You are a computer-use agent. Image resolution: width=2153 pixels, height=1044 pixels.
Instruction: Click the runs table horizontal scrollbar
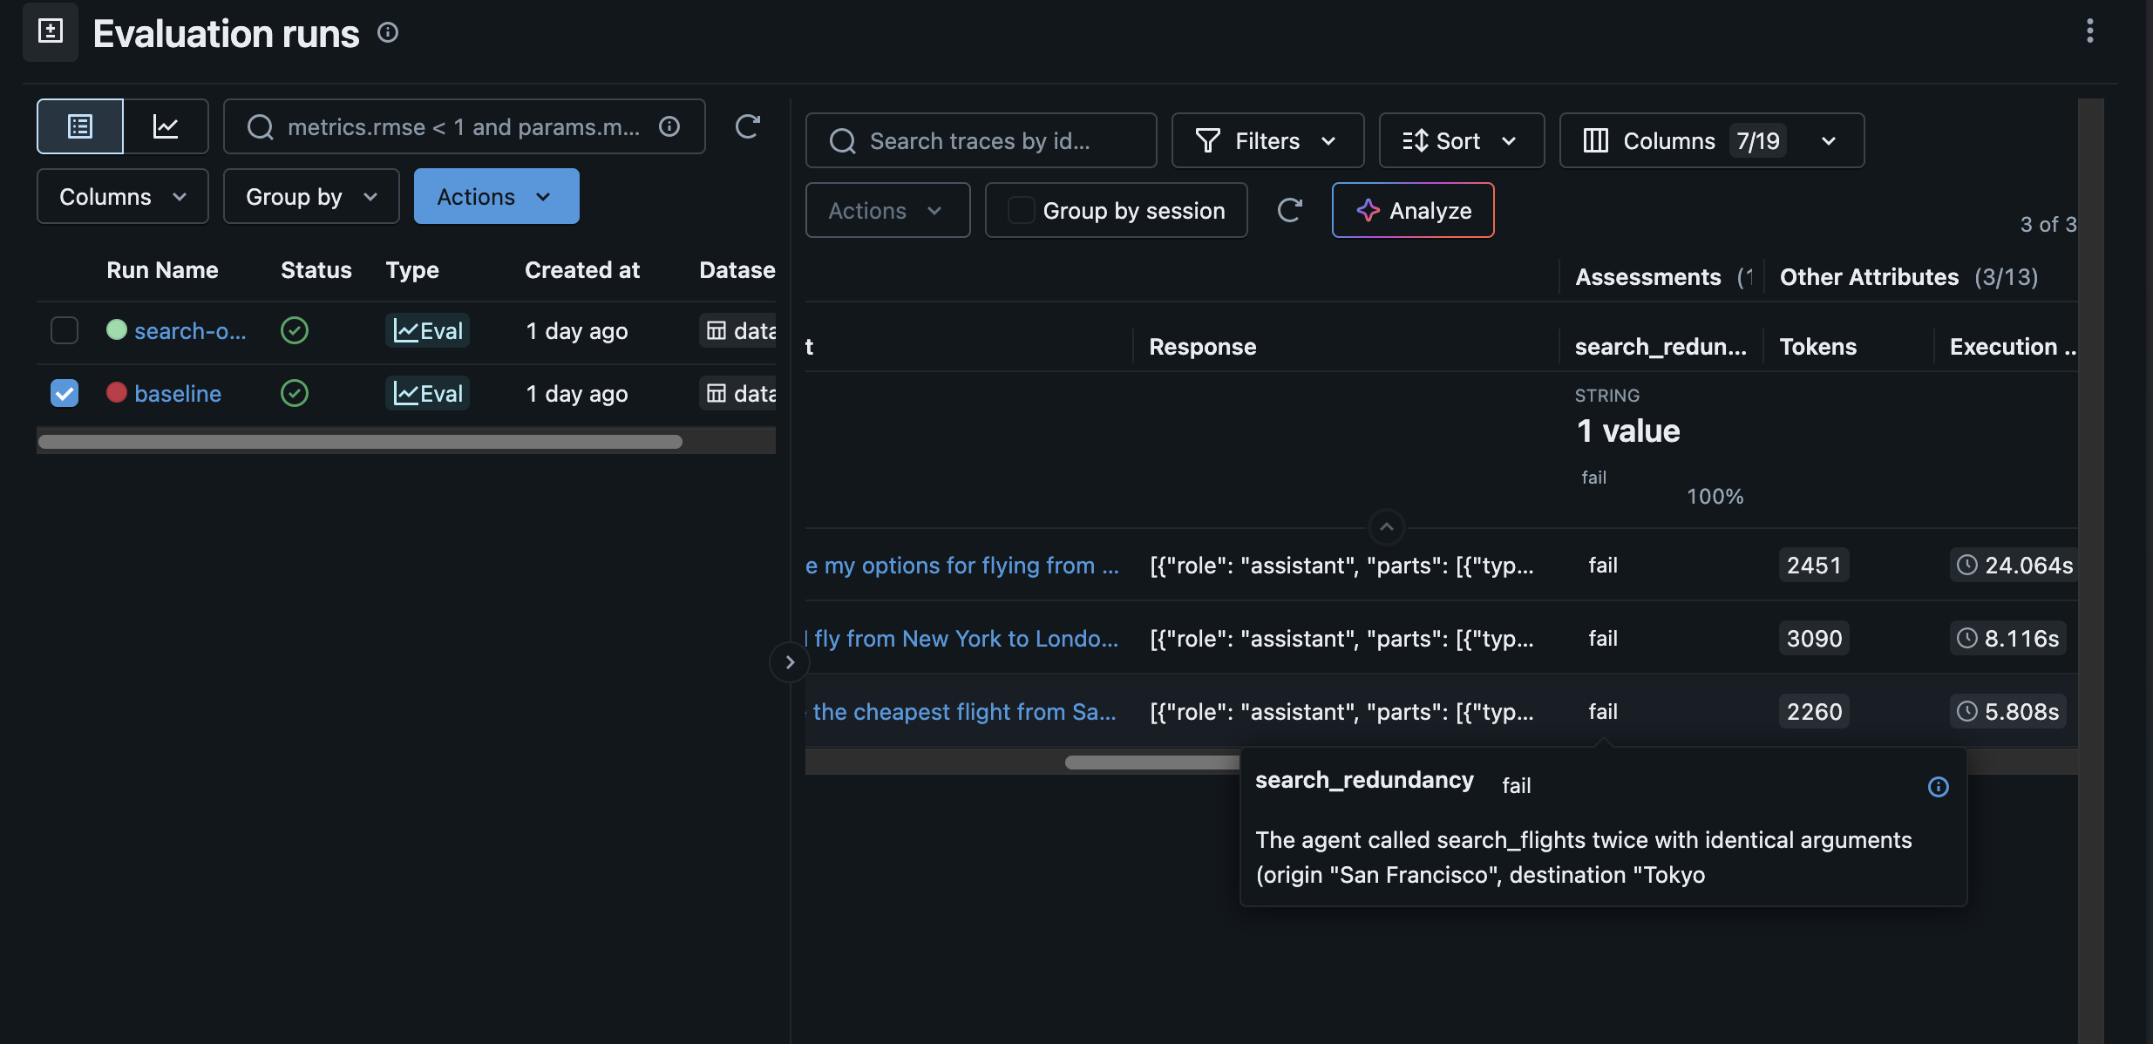(360, 441)
